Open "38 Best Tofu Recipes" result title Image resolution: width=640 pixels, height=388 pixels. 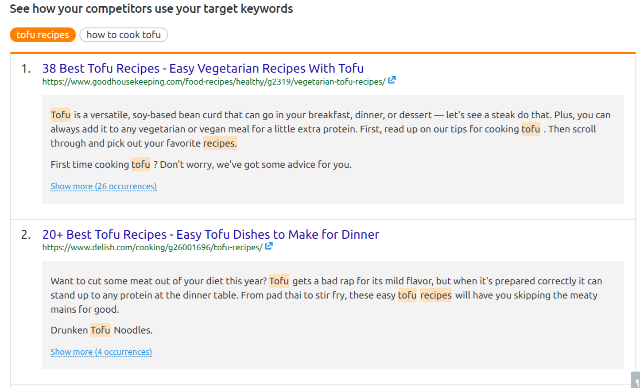click(203, 69)
